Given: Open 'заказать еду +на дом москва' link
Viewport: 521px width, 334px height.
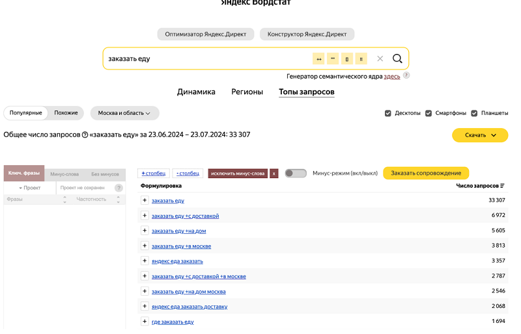Looking at the screenshot, I should tap(188, 292).
